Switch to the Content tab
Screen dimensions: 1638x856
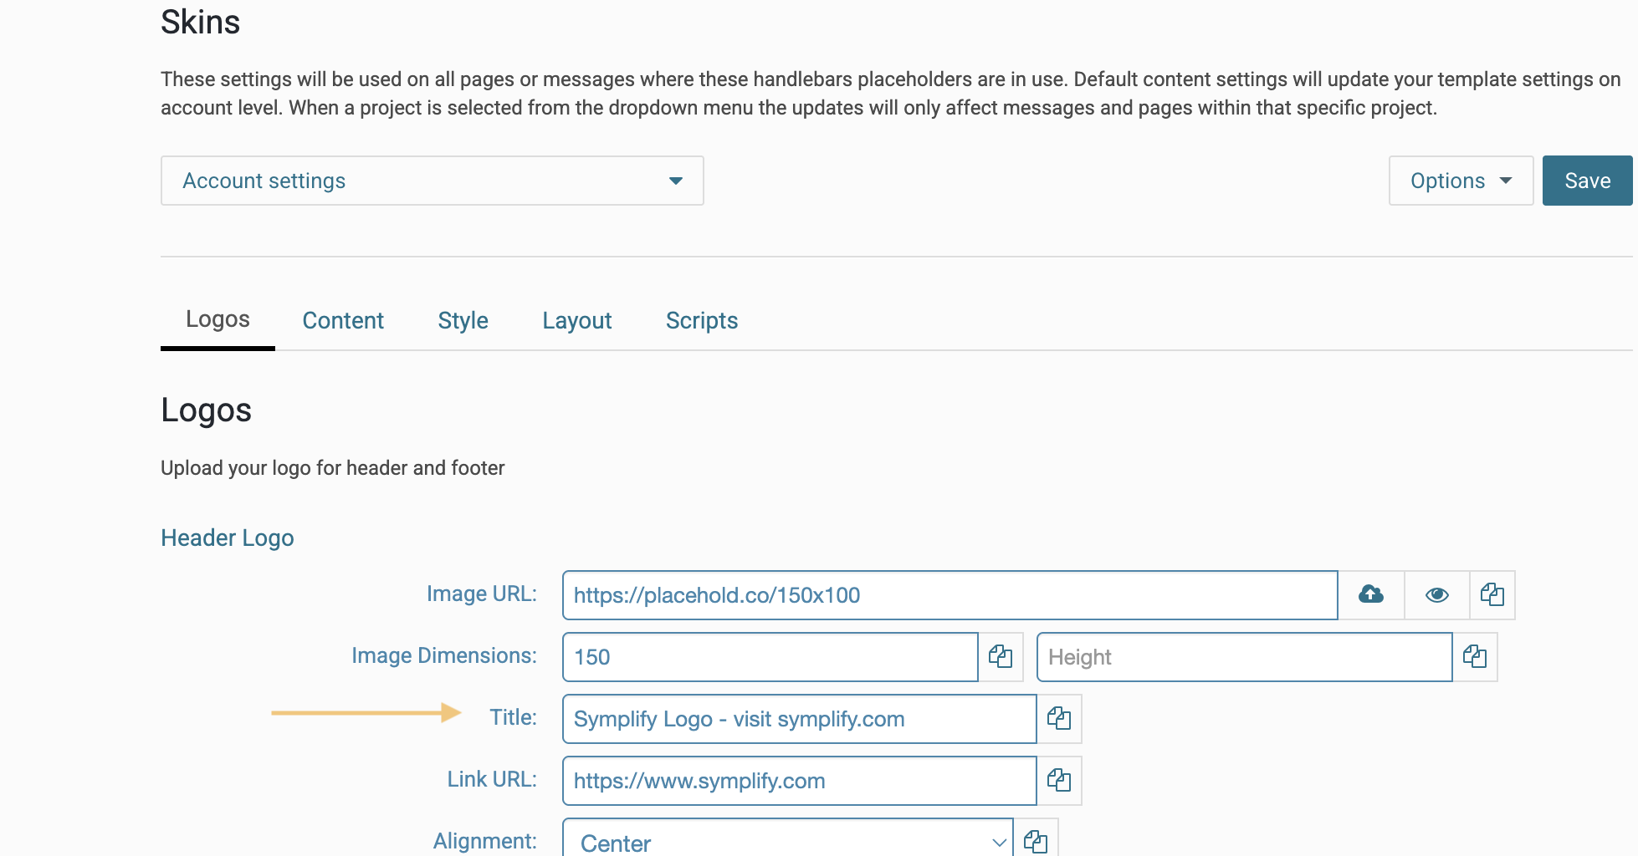(x=343, y=320)
